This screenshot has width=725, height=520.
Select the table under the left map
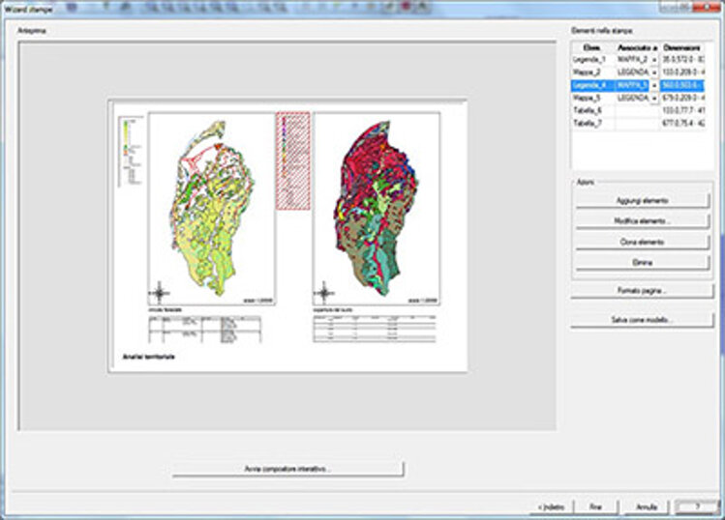[x=203, y=329]
